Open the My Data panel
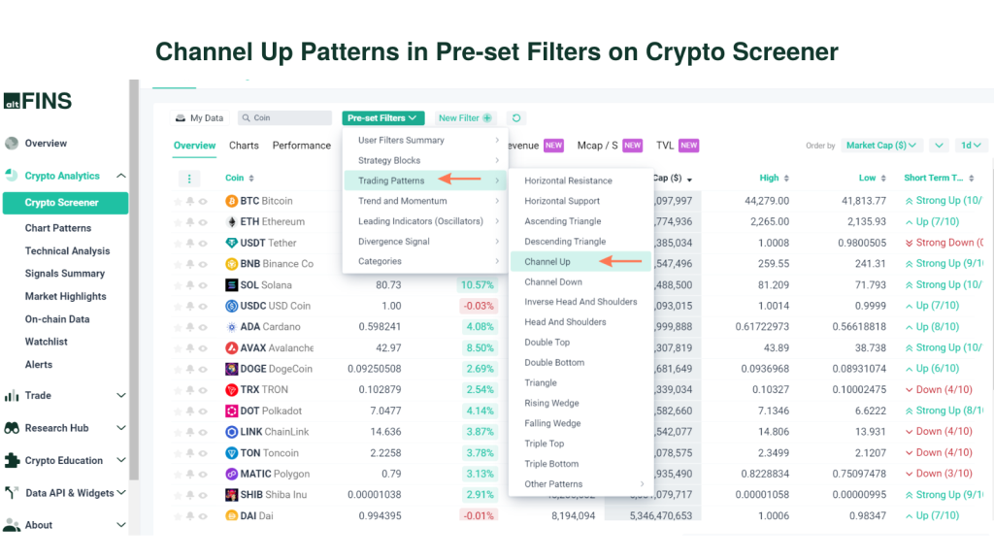The width and height of the screenshot is (994, 559). tap(200, 117)
